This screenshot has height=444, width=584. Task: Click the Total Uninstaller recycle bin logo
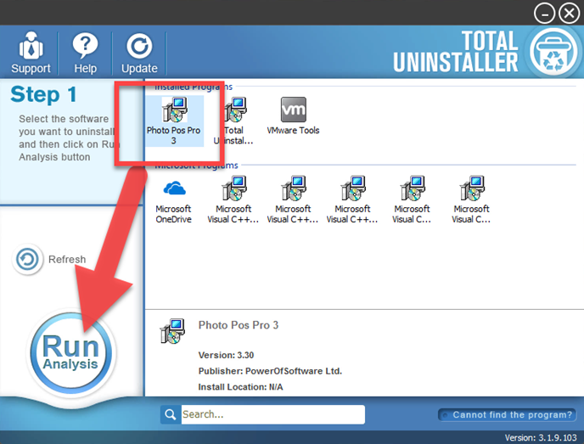pyautogui.click(x=553, y=52)
